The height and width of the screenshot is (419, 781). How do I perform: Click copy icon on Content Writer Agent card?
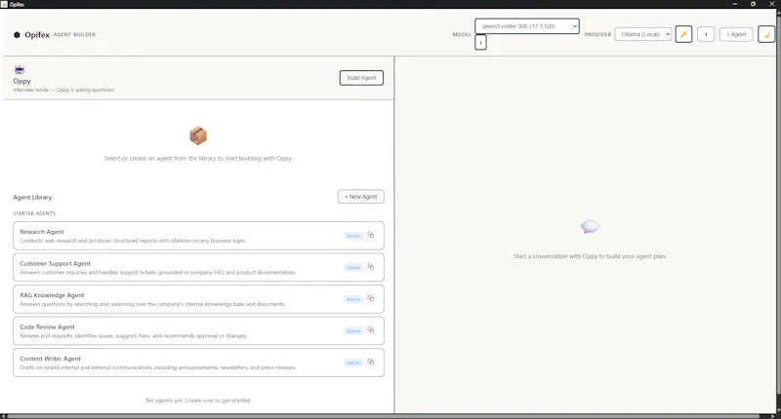pyautogui.click(x=371, y=362)
